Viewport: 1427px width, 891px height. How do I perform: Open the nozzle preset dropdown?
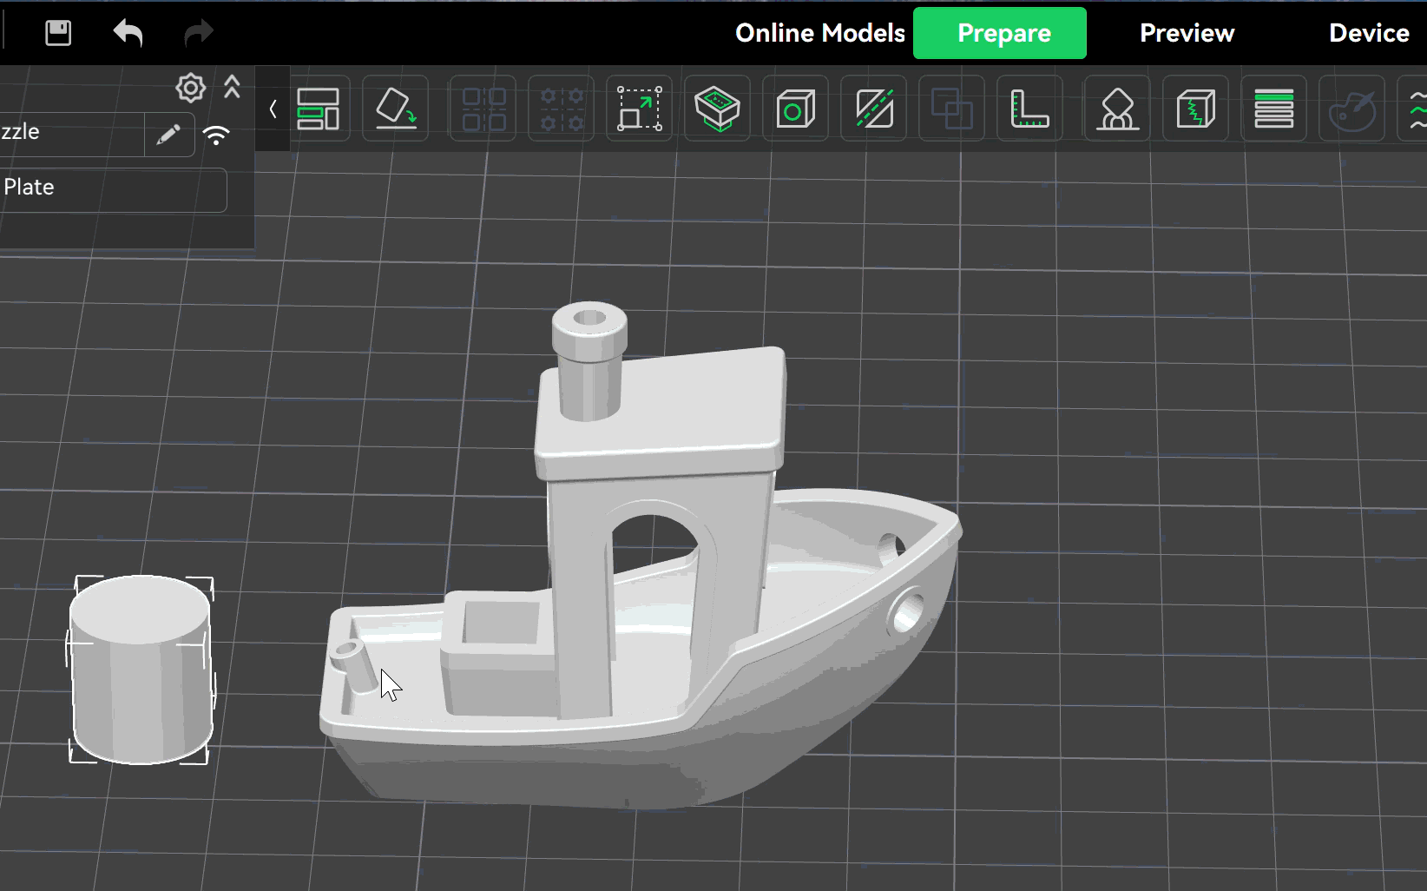[x=72, y=134]
